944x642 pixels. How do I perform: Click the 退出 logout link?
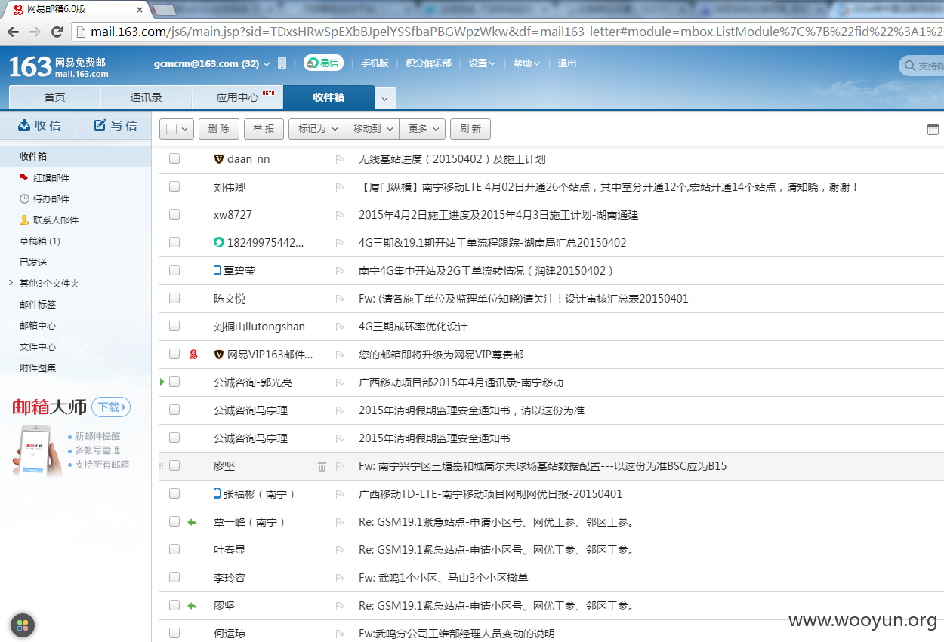coord(567,63)
